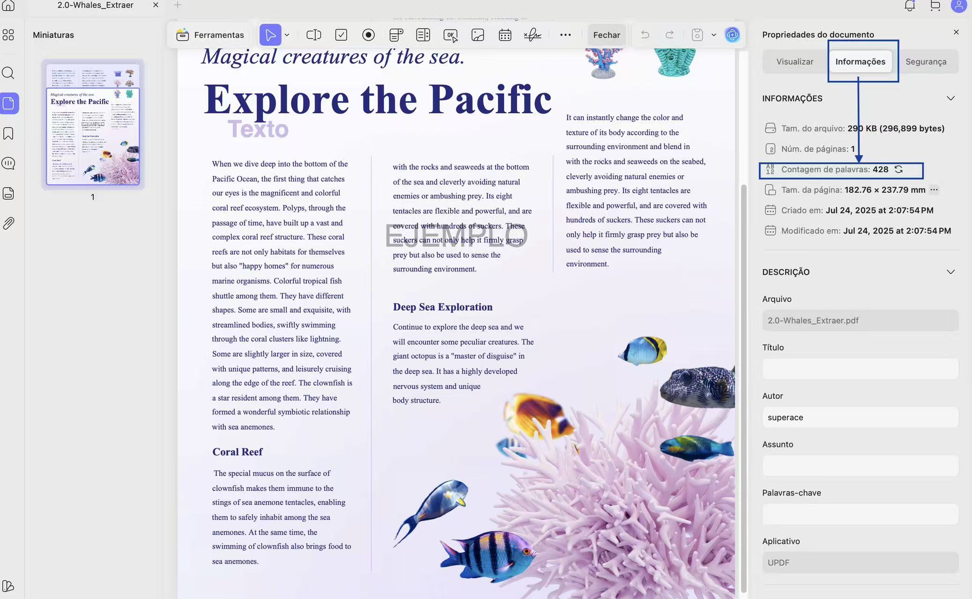Select the text field form tool
Image resolution: width=972 pixels, height=599 pixels.
[x=313, y=35]
